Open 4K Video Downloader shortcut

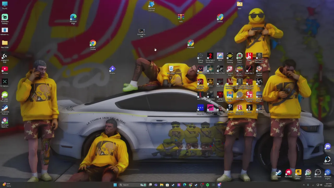coord(5,97)
